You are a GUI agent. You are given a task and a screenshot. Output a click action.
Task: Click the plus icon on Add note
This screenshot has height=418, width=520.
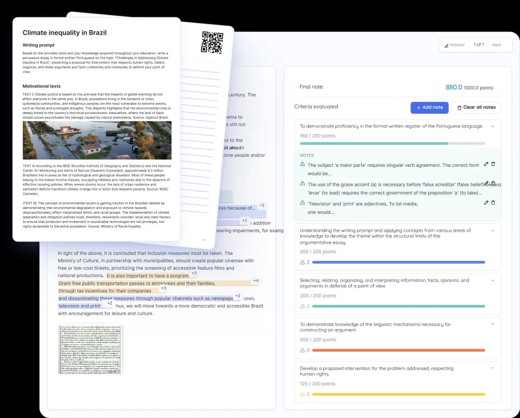coord(418,108)
